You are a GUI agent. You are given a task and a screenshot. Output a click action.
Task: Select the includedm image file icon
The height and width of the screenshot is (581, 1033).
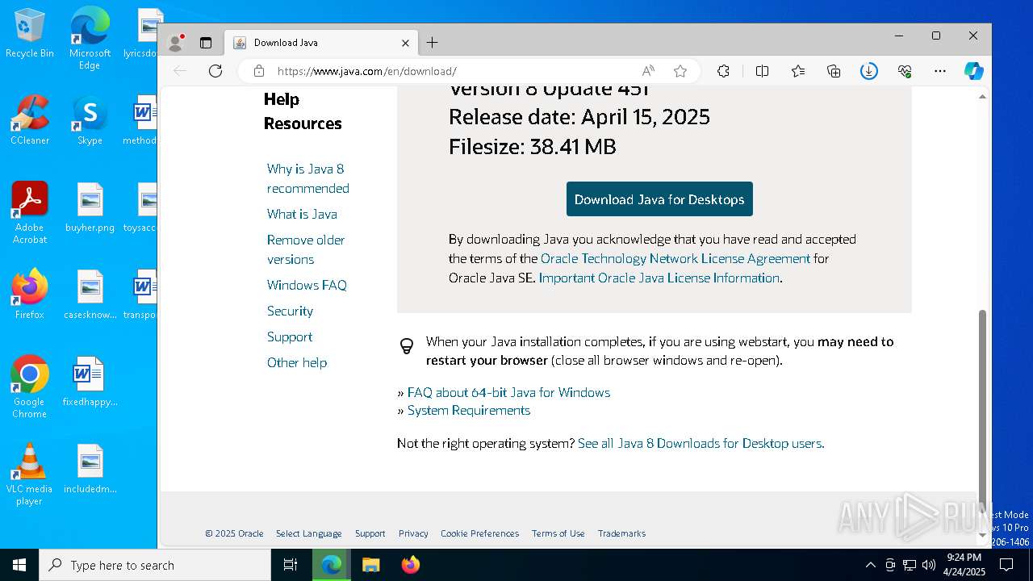(90, 470)
